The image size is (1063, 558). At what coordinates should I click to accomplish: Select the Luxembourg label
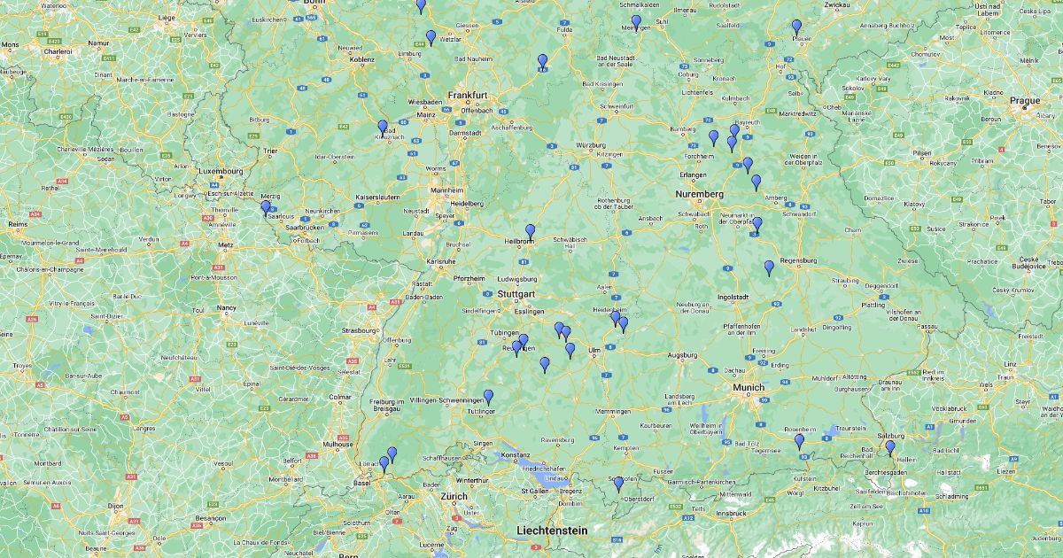[220, 171]
